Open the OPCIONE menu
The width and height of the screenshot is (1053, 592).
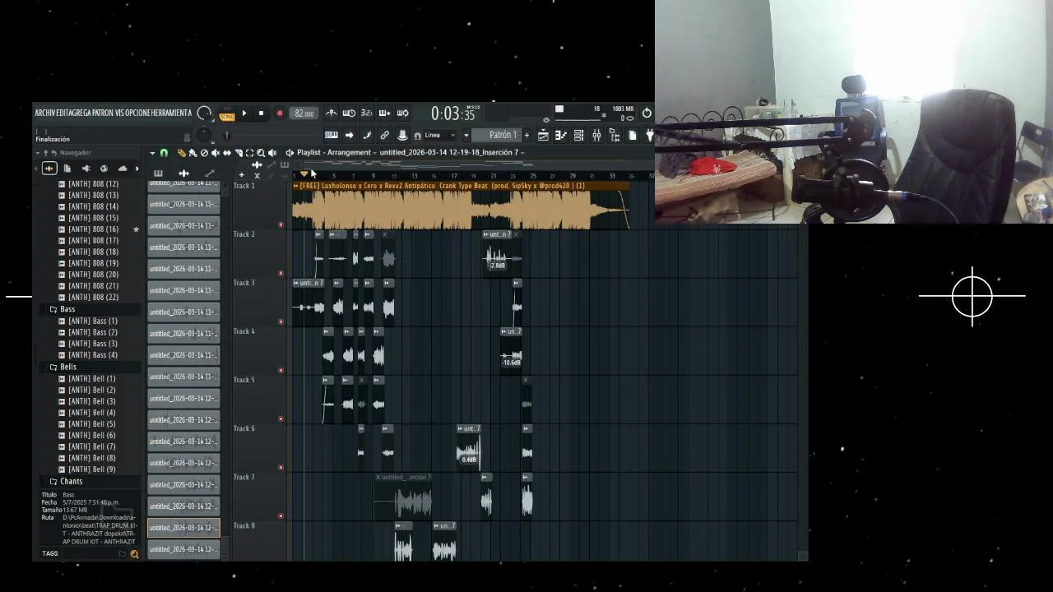137,113
